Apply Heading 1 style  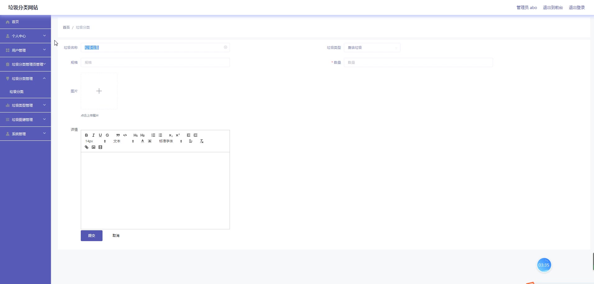point(135,135)
